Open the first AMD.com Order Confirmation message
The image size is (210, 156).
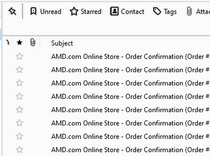click(130, 57)
